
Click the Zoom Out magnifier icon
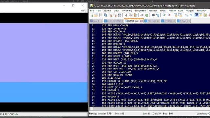point(169,15)
